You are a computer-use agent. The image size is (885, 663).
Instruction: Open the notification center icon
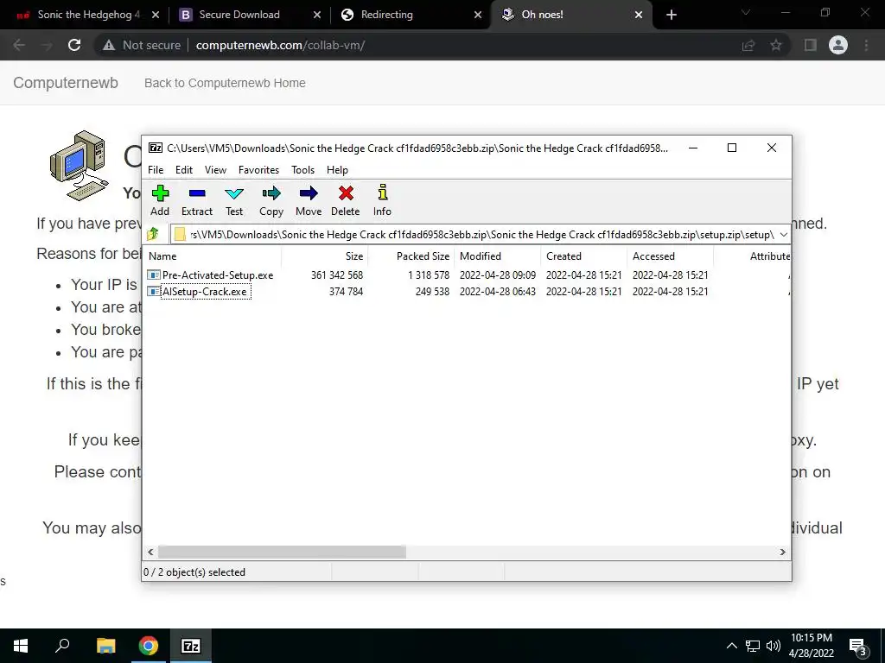(858, 647)
